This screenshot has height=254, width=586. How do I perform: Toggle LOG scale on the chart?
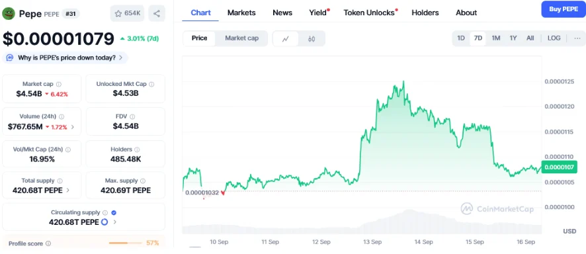click(554, 38)
